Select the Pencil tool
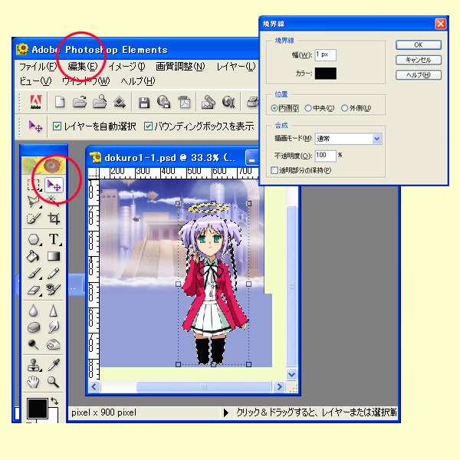Image resolution: width=460 pixels, height=460 pixels. coord(54,273)
